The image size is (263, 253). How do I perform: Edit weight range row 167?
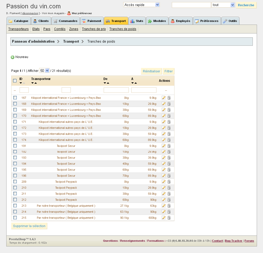click(x=164, y=98)
